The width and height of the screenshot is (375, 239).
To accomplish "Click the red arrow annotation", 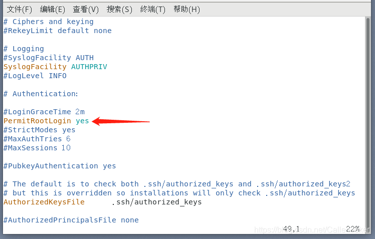I will pos(121,121).
